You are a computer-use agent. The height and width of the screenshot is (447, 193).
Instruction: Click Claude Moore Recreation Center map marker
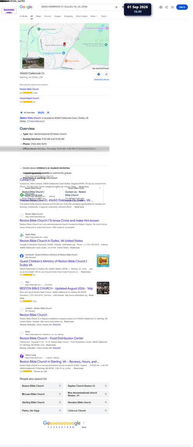click(x=106, y=45)
